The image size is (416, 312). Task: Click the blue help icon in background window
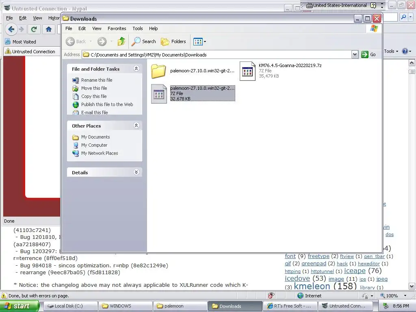tap(405, 51)
